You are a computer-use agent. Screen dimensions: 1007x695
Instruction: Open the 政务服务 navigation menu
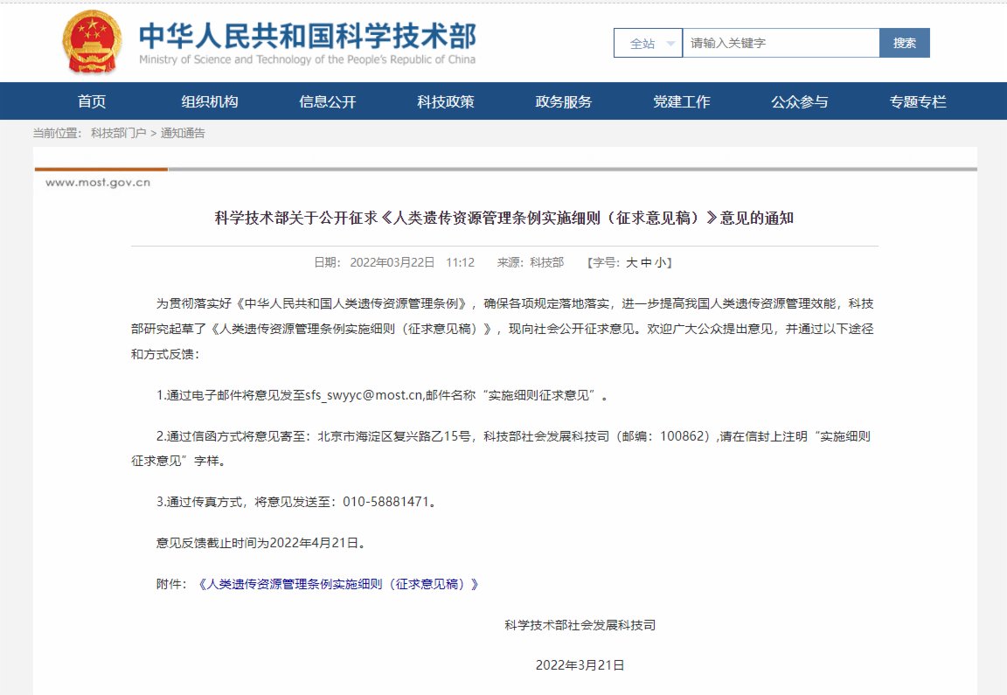click(x=563, y=101)
